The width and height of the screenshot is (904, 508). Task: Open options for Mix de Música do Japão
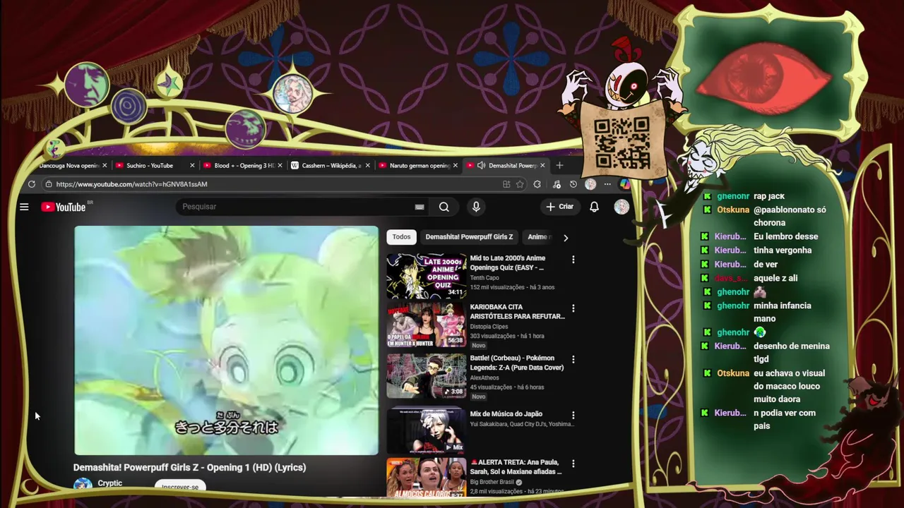(573, 416)
